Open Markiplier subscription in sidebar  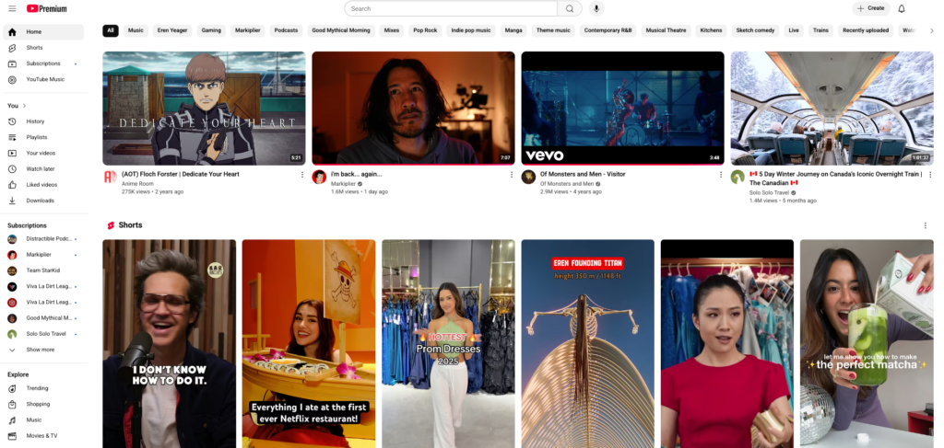point(43,255)
